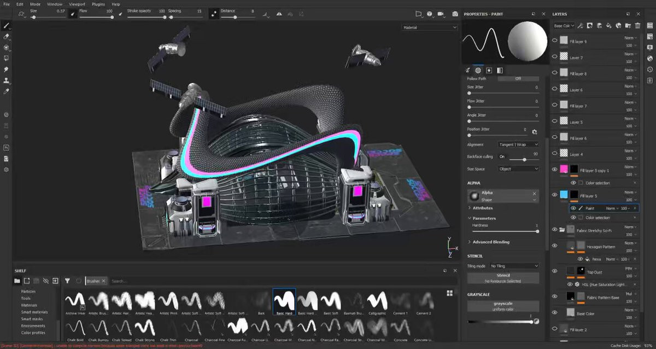Open the History panel clock icon
This screenshot has height=349, width=656.
coord(649,69)
